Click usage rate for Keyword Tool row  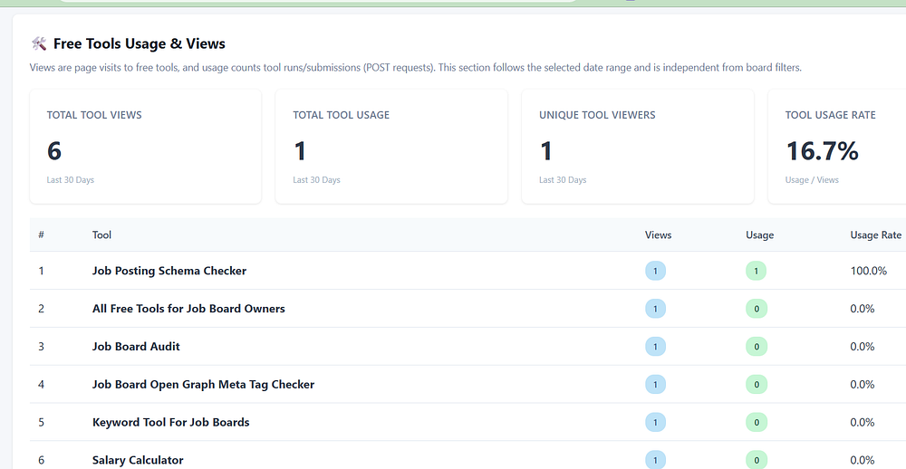click(x=863, y=422)
